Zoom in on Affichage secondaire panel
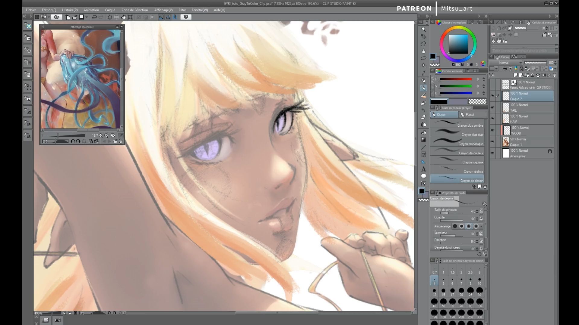Viewport: 579px width, 325px height. point(106,136)
